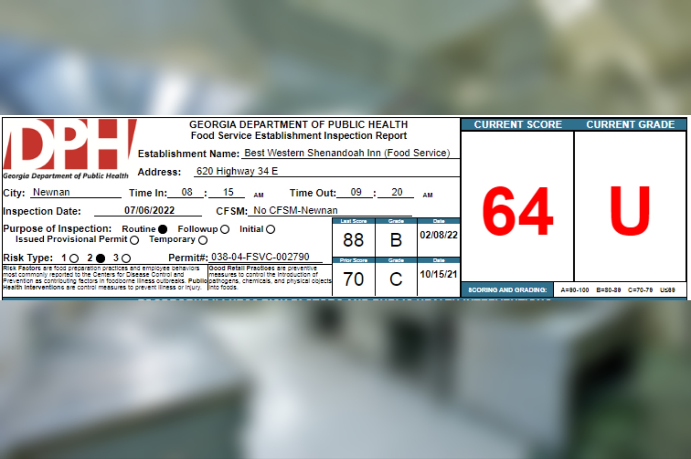Set Risk Type to 1
Screen dimensions: 691x459
[74, 258]
